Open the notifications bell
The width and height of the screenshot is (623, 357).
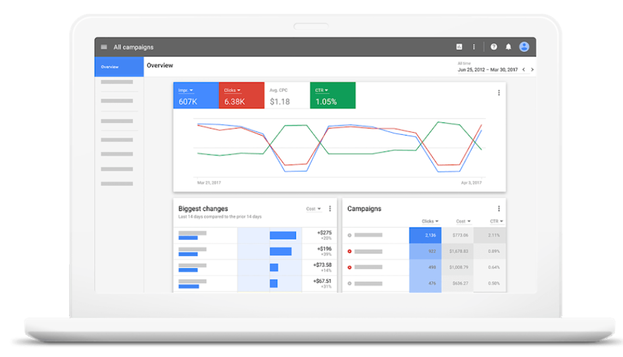click(509, 47)
